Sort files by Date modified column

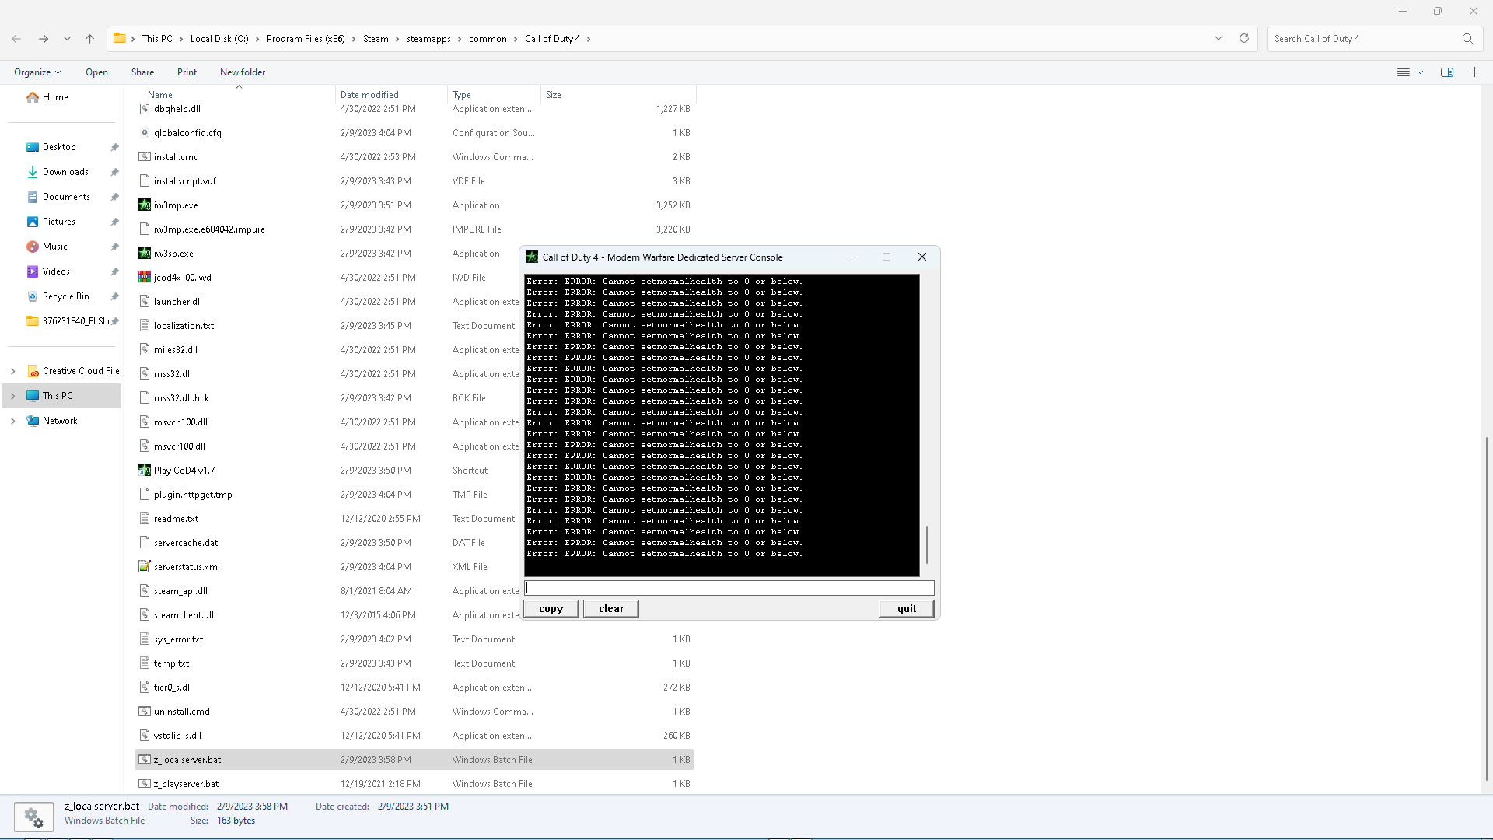(x=369, y=95)
